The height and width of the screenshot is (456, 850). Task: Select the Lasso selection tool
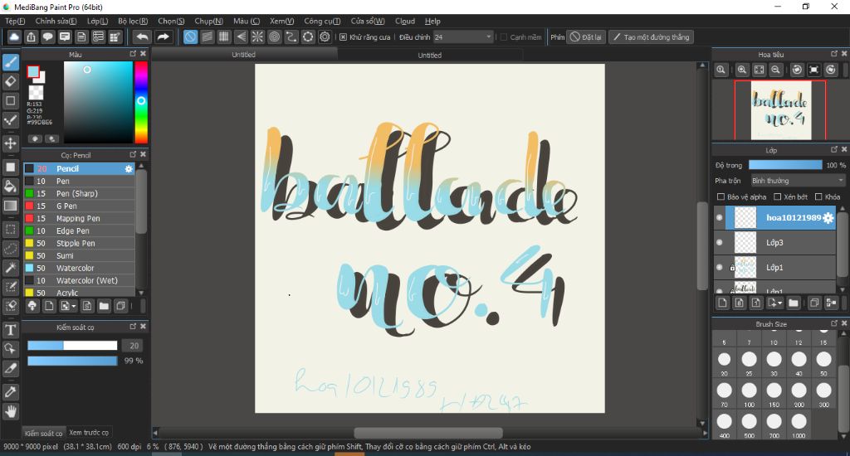10,249
